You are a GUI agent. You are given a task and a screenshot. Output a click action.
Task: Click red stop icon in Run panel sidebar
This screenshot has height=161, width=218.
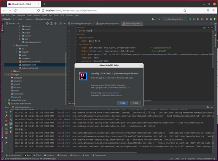tap(6, 121)
